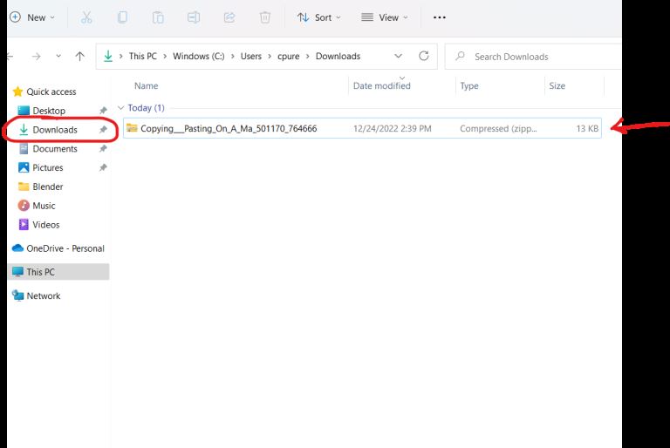Screen dimensions: 670x448
Task: Refresh the Downloads folder view
Action: coord(423,56)
